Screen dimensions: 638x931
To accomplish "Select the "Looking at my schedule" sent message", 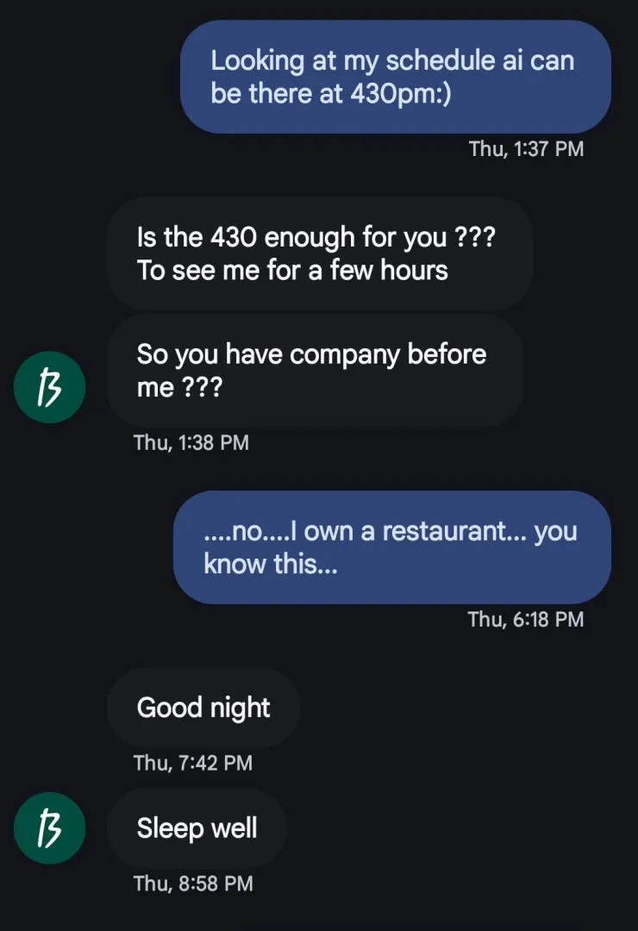I will pos(395,77).
